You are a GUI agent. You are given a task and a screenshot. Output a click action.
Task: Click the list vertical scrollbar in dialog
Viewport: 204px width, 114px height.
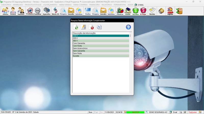tap(131, 62)
